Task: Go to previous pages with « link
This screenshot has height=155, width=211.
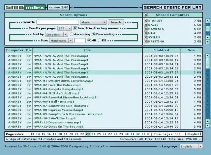Action: click(x=27, y=134)
